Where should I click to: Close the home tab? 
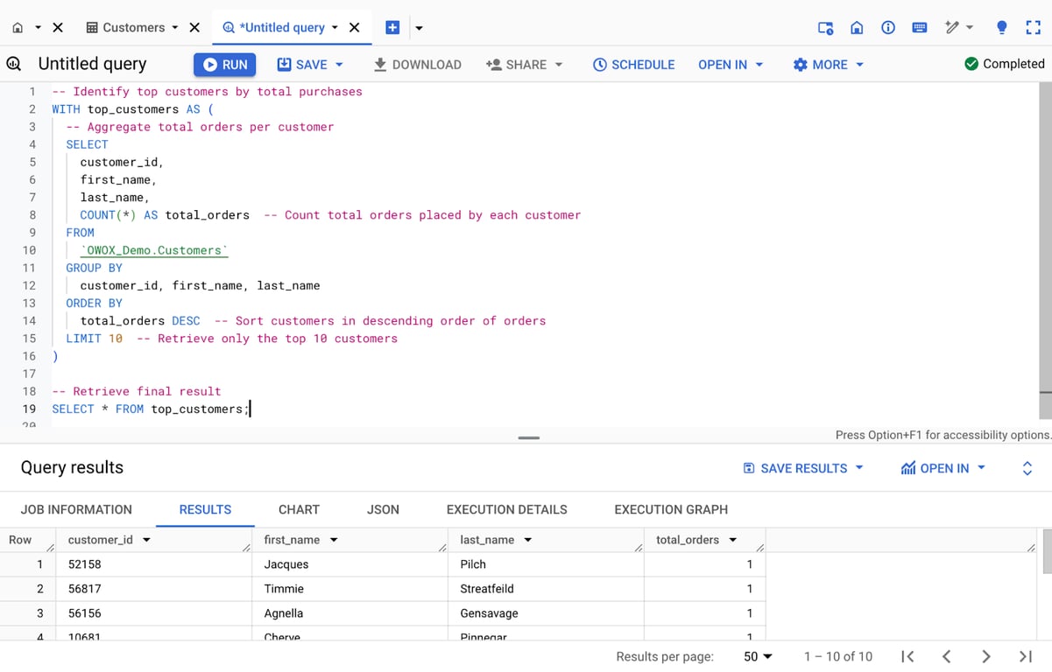coord(58,27)
